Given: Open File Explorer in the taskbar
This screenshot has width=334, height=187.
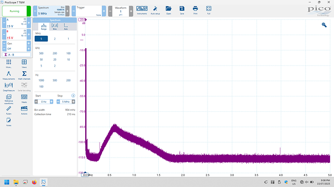Looking at the screenshot, I should tap(16, 182).
